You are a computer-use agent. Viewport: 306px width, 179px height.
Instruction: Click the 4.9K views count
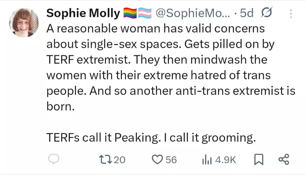[x=225, y=160]
